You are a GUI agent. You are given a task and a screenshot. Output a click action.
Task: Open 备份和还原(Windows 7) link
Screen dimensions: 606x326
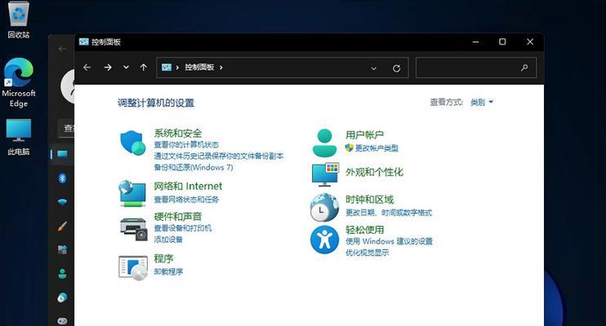(x=194, y=167)
